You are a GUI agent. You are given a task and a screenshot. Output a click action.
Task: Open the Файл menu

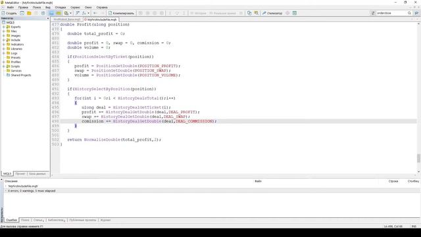[x=11, y=7]
